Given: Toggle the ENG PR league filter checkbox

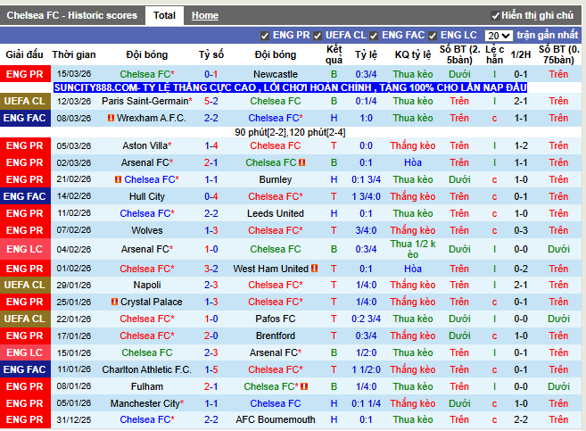Looking at the screenshot, I should (265, 36).
